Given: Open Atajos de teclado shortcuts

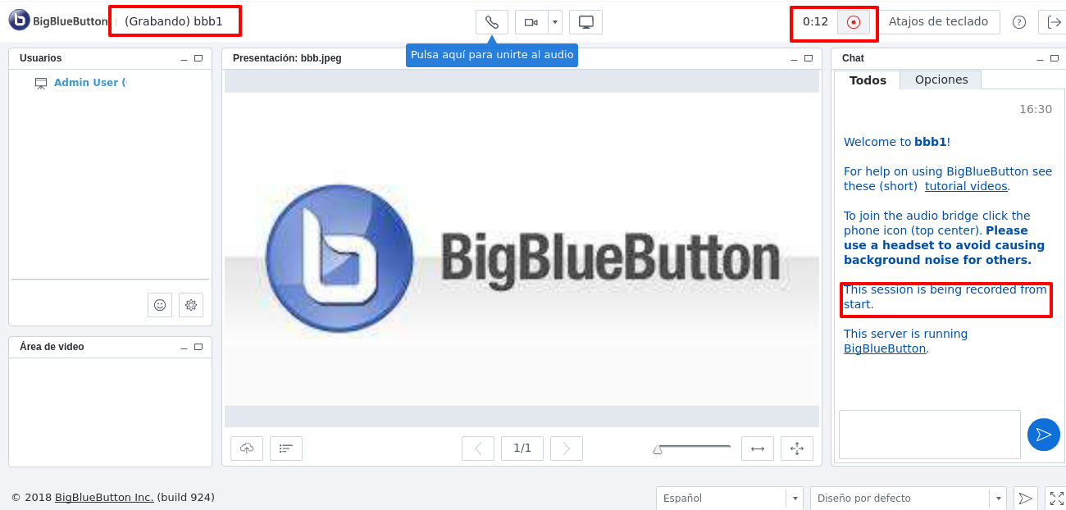Looking at the screenshot, I should point(938,22).
